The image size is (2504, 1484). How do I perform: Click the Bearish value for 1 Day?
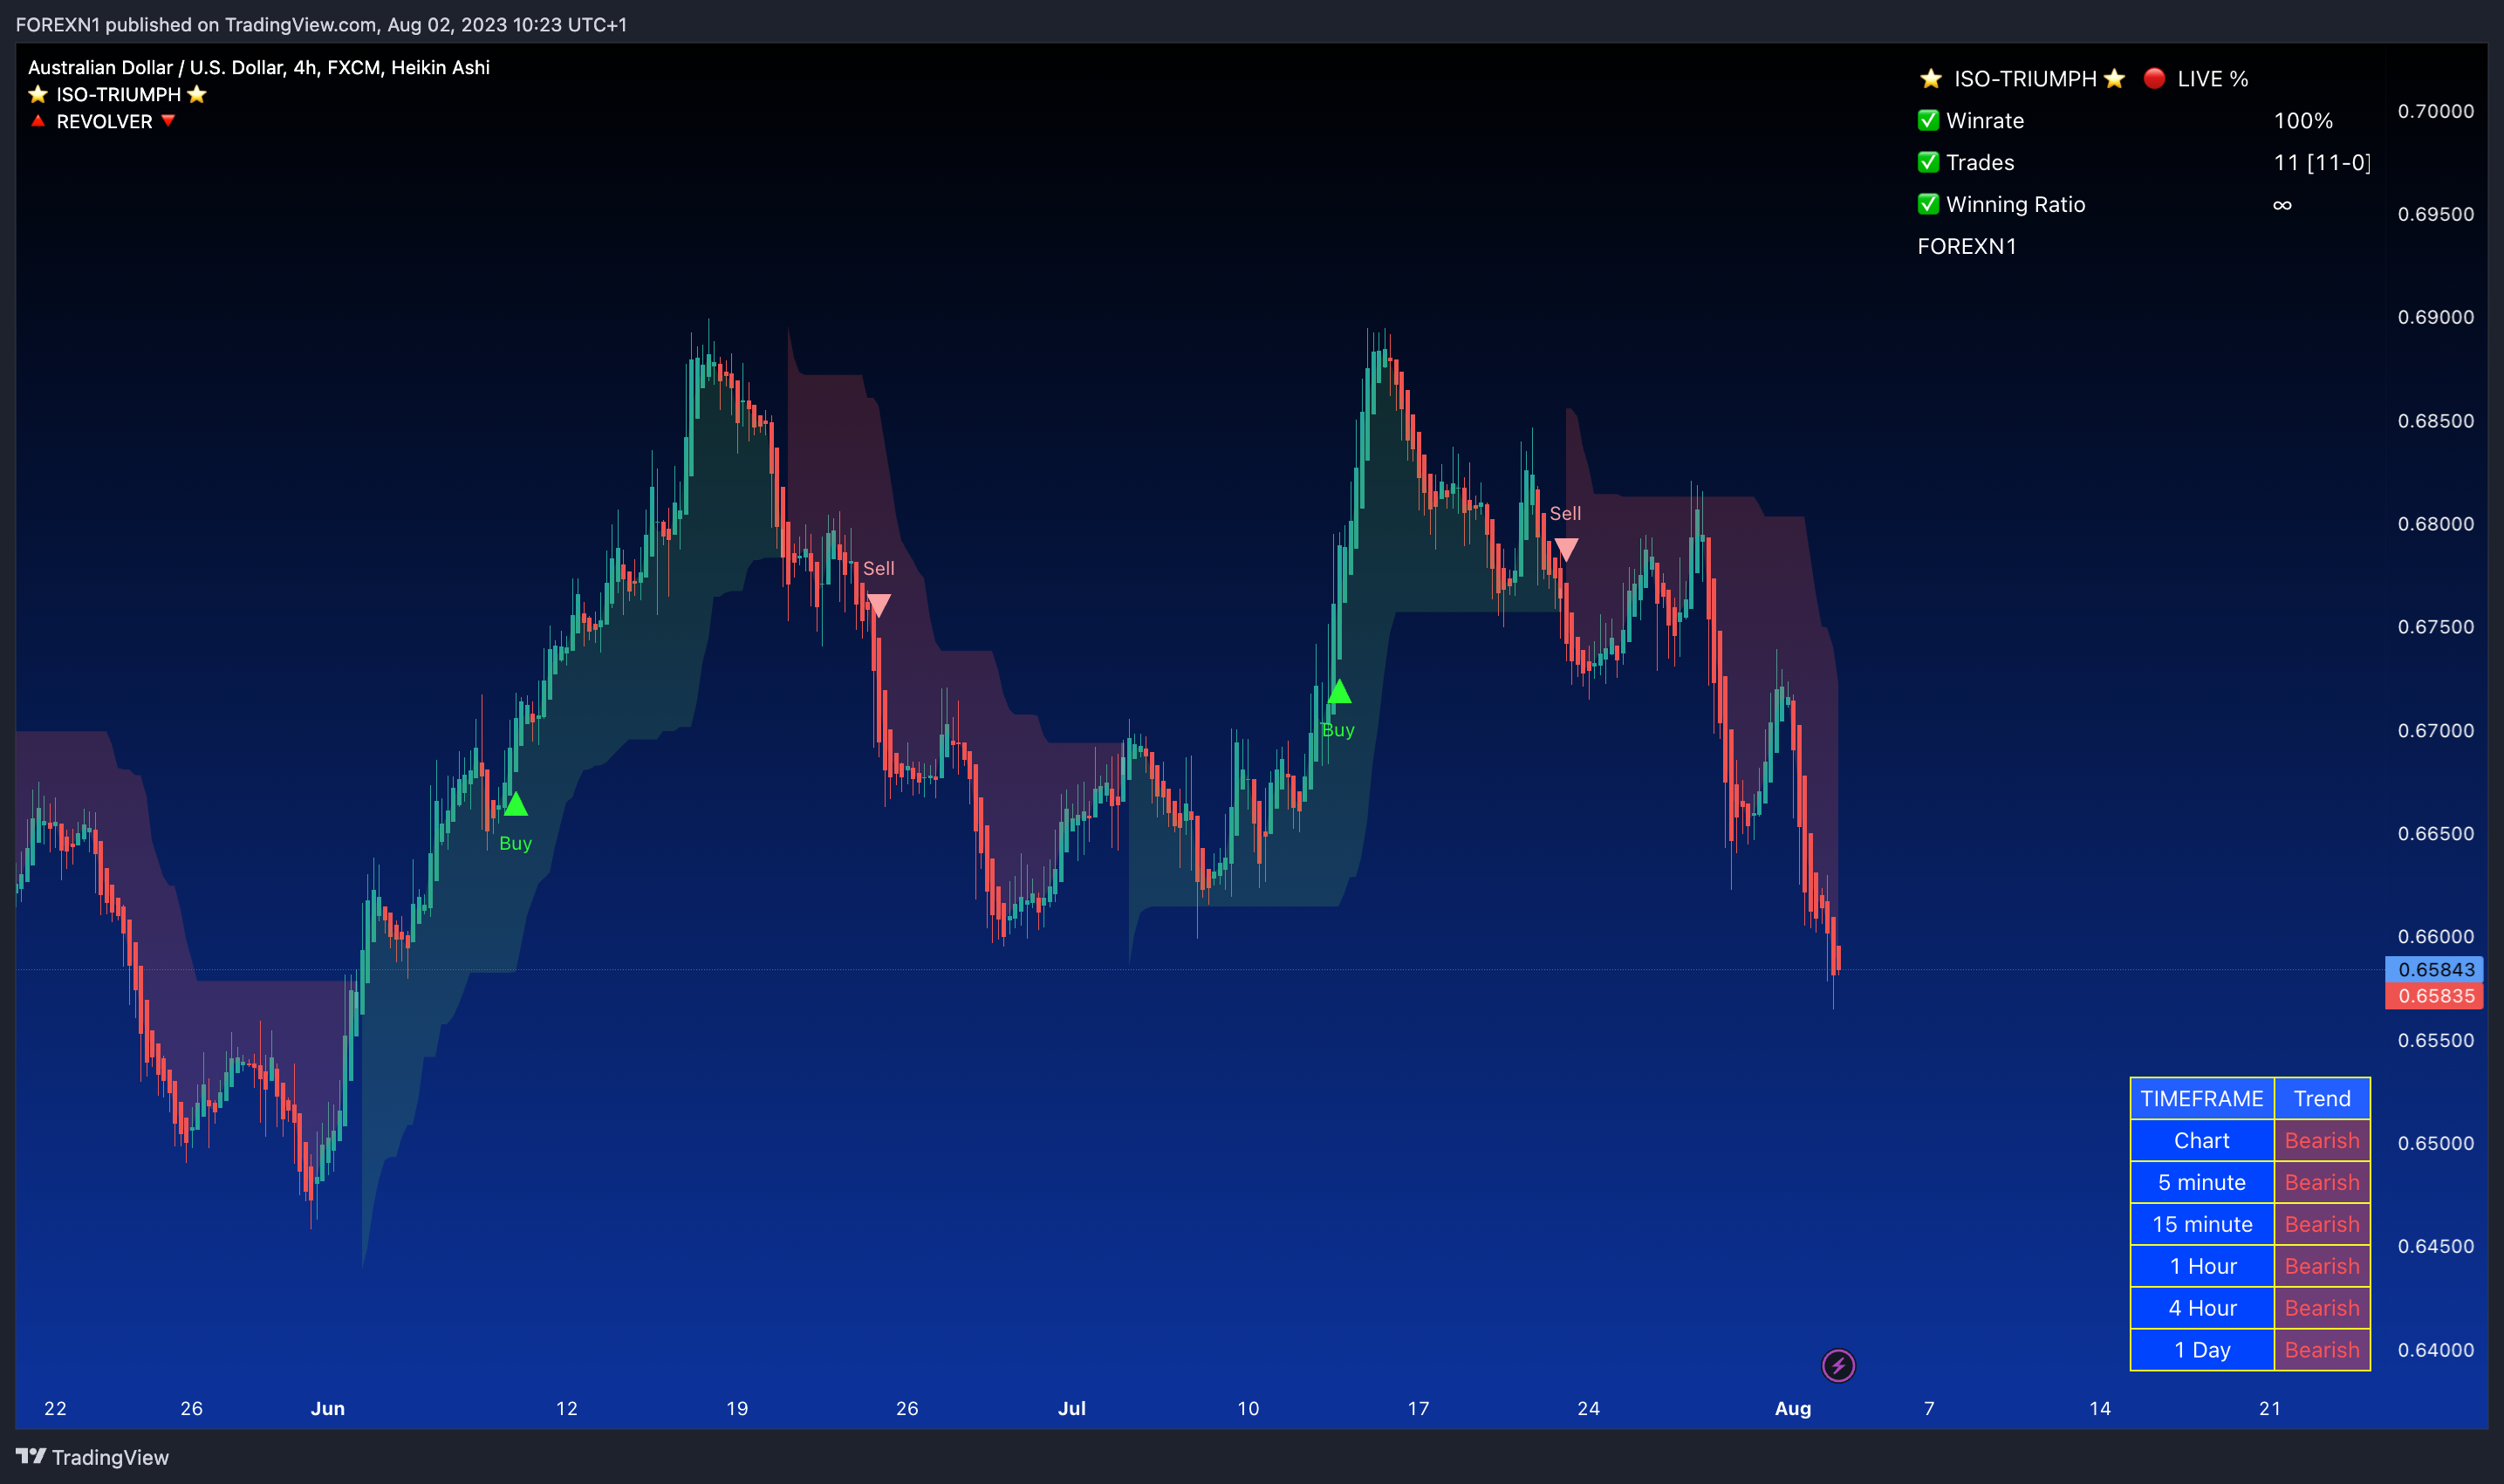coord(2322,1350)
